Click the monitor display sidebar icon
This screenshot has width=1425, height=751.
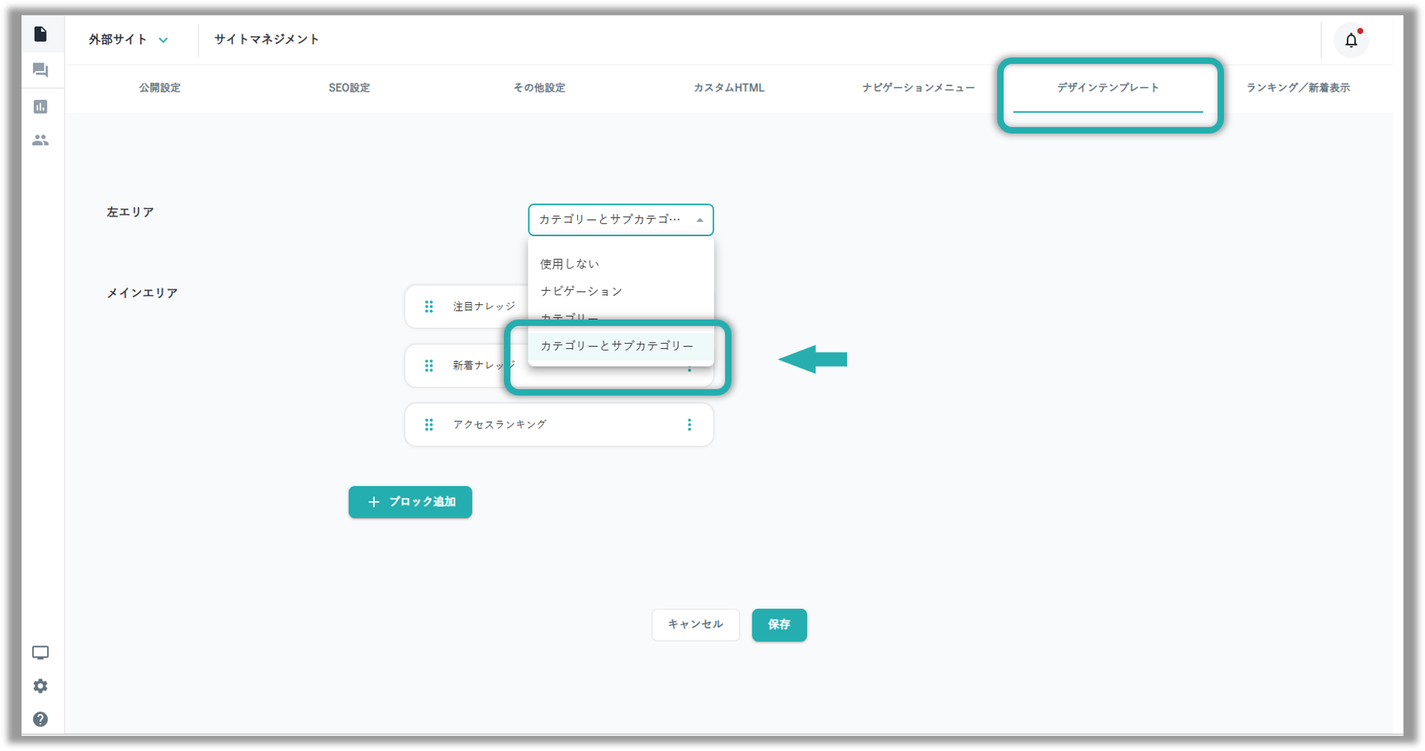[41, 653]
